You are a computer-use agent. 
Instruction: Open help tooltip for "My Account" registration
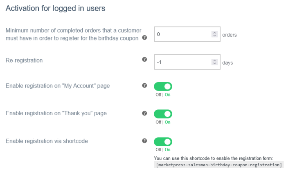(x=144, y=86)
